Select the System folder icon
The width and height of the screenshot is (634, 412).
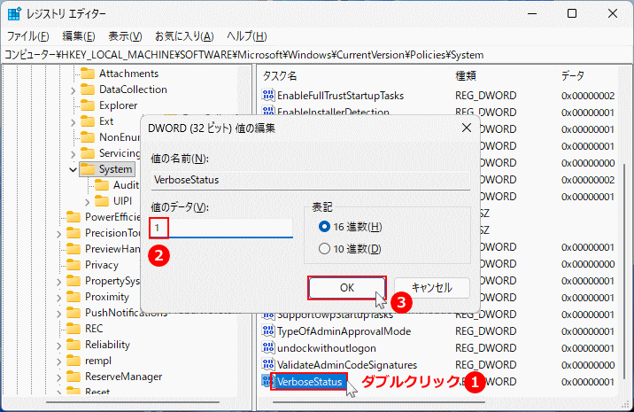click(88, 169)
